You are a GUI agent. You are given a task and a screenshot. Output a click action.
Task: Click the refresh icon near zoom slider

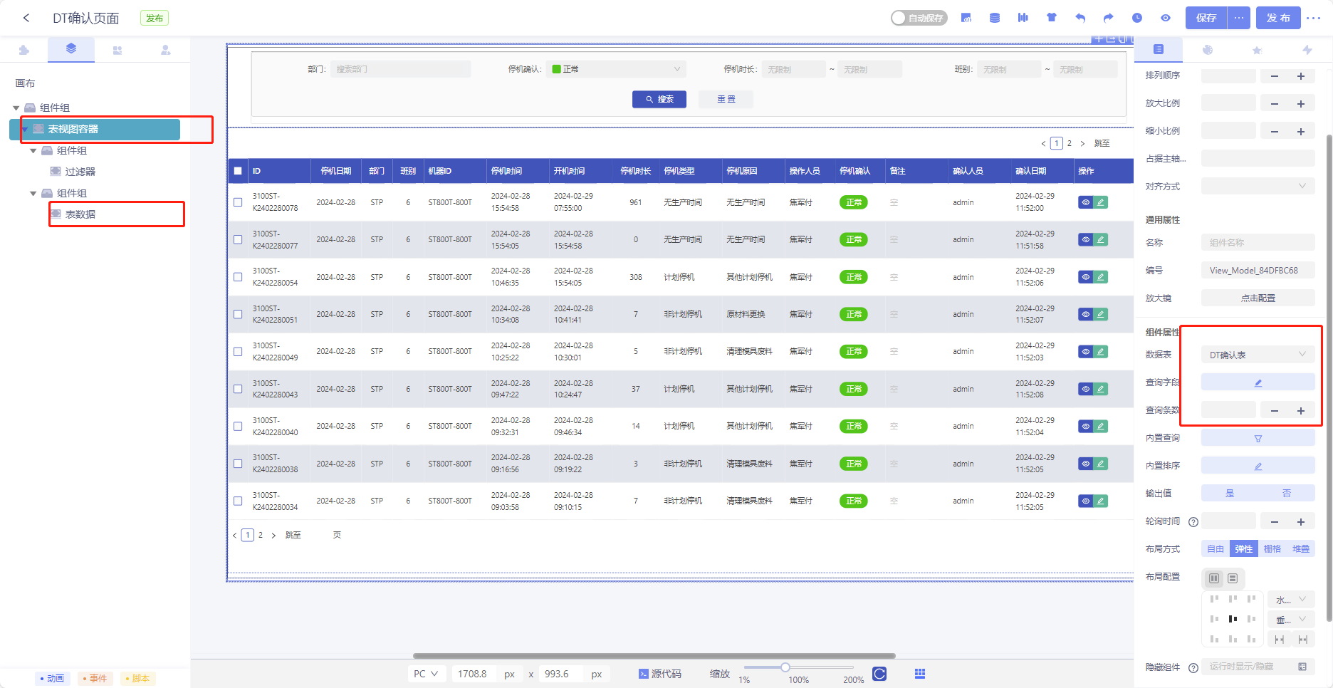click(x=879, y=674)
